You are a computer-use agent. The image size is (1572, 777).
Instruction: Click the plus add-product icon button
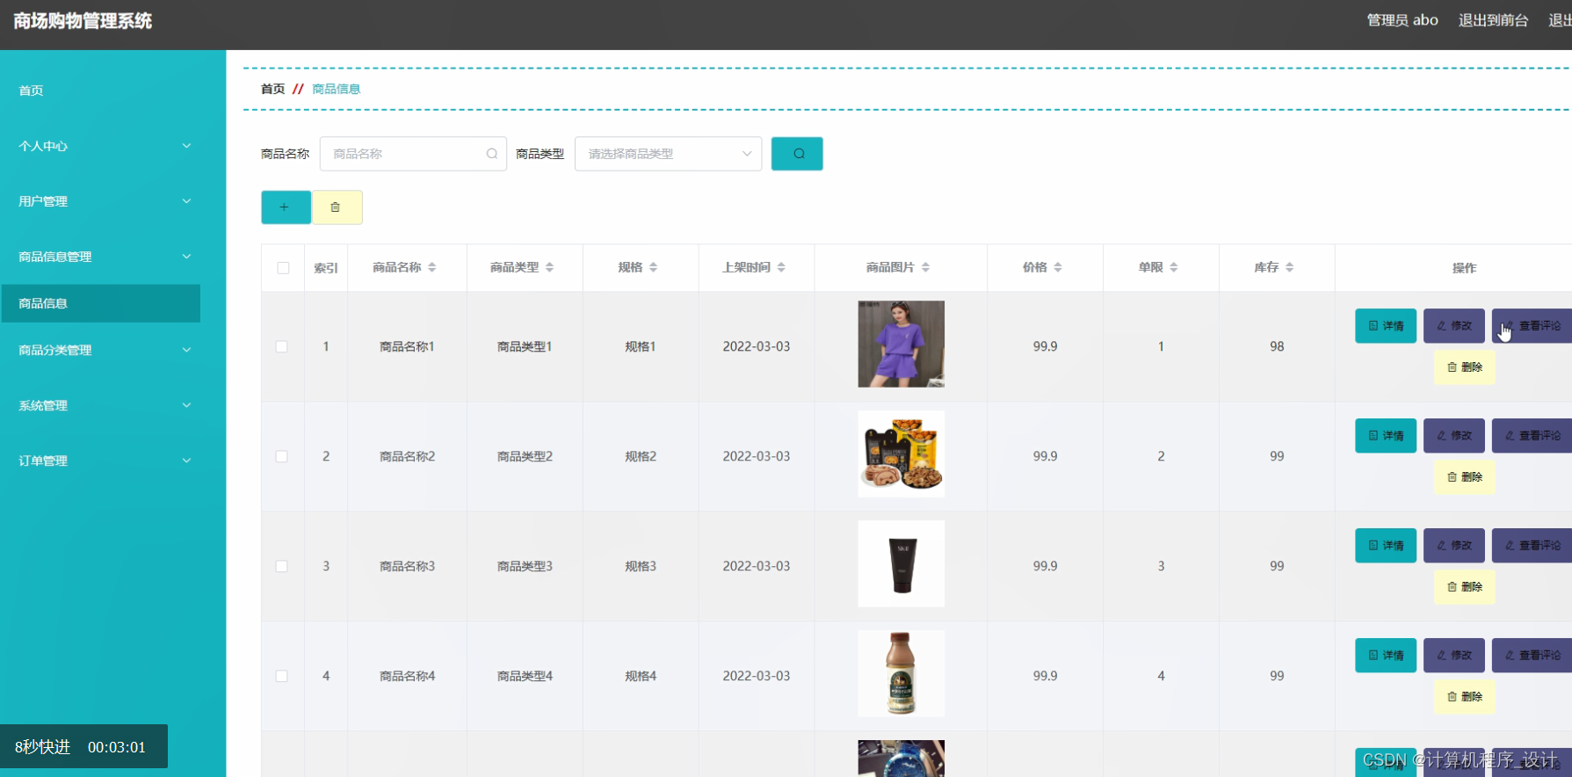286,207
